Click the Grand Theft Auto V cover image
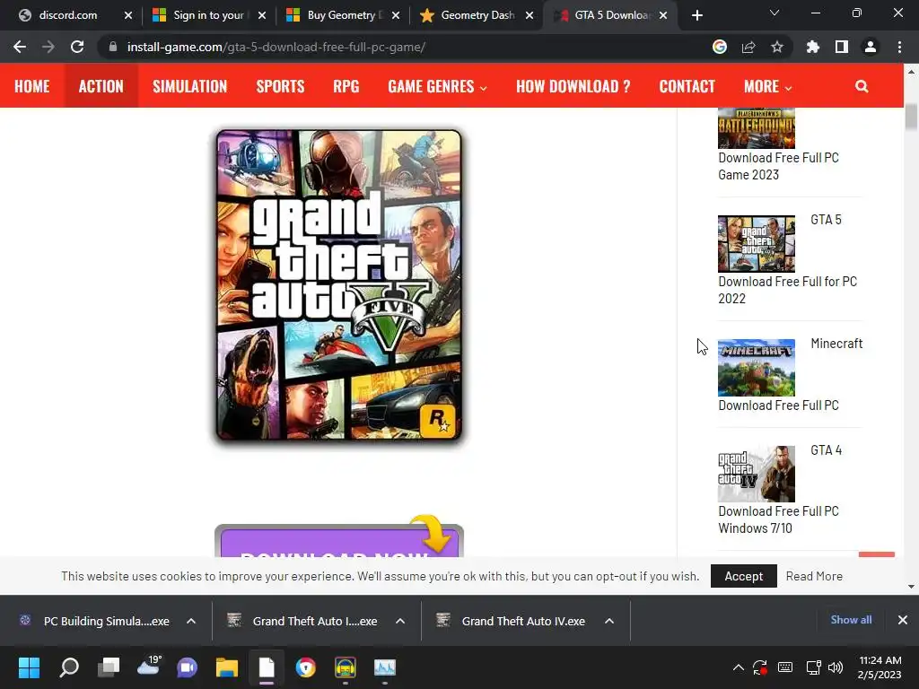 pyautogui.click(x=338, y=284)
